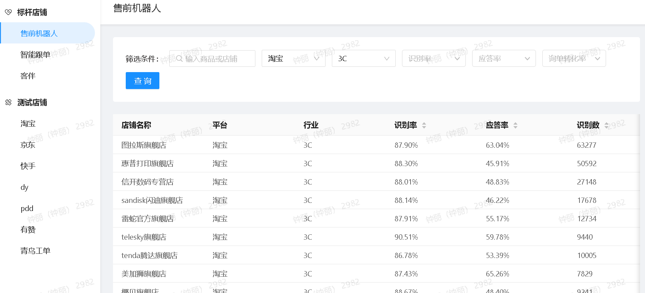The width and height of the screenshot is (645, 293).
Task: Expand the 询单转化率 filter dropdown
Action: (x=574, y=58)
